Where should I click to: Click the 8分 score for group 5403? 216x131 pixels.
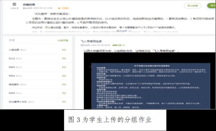tap(64, 67)
